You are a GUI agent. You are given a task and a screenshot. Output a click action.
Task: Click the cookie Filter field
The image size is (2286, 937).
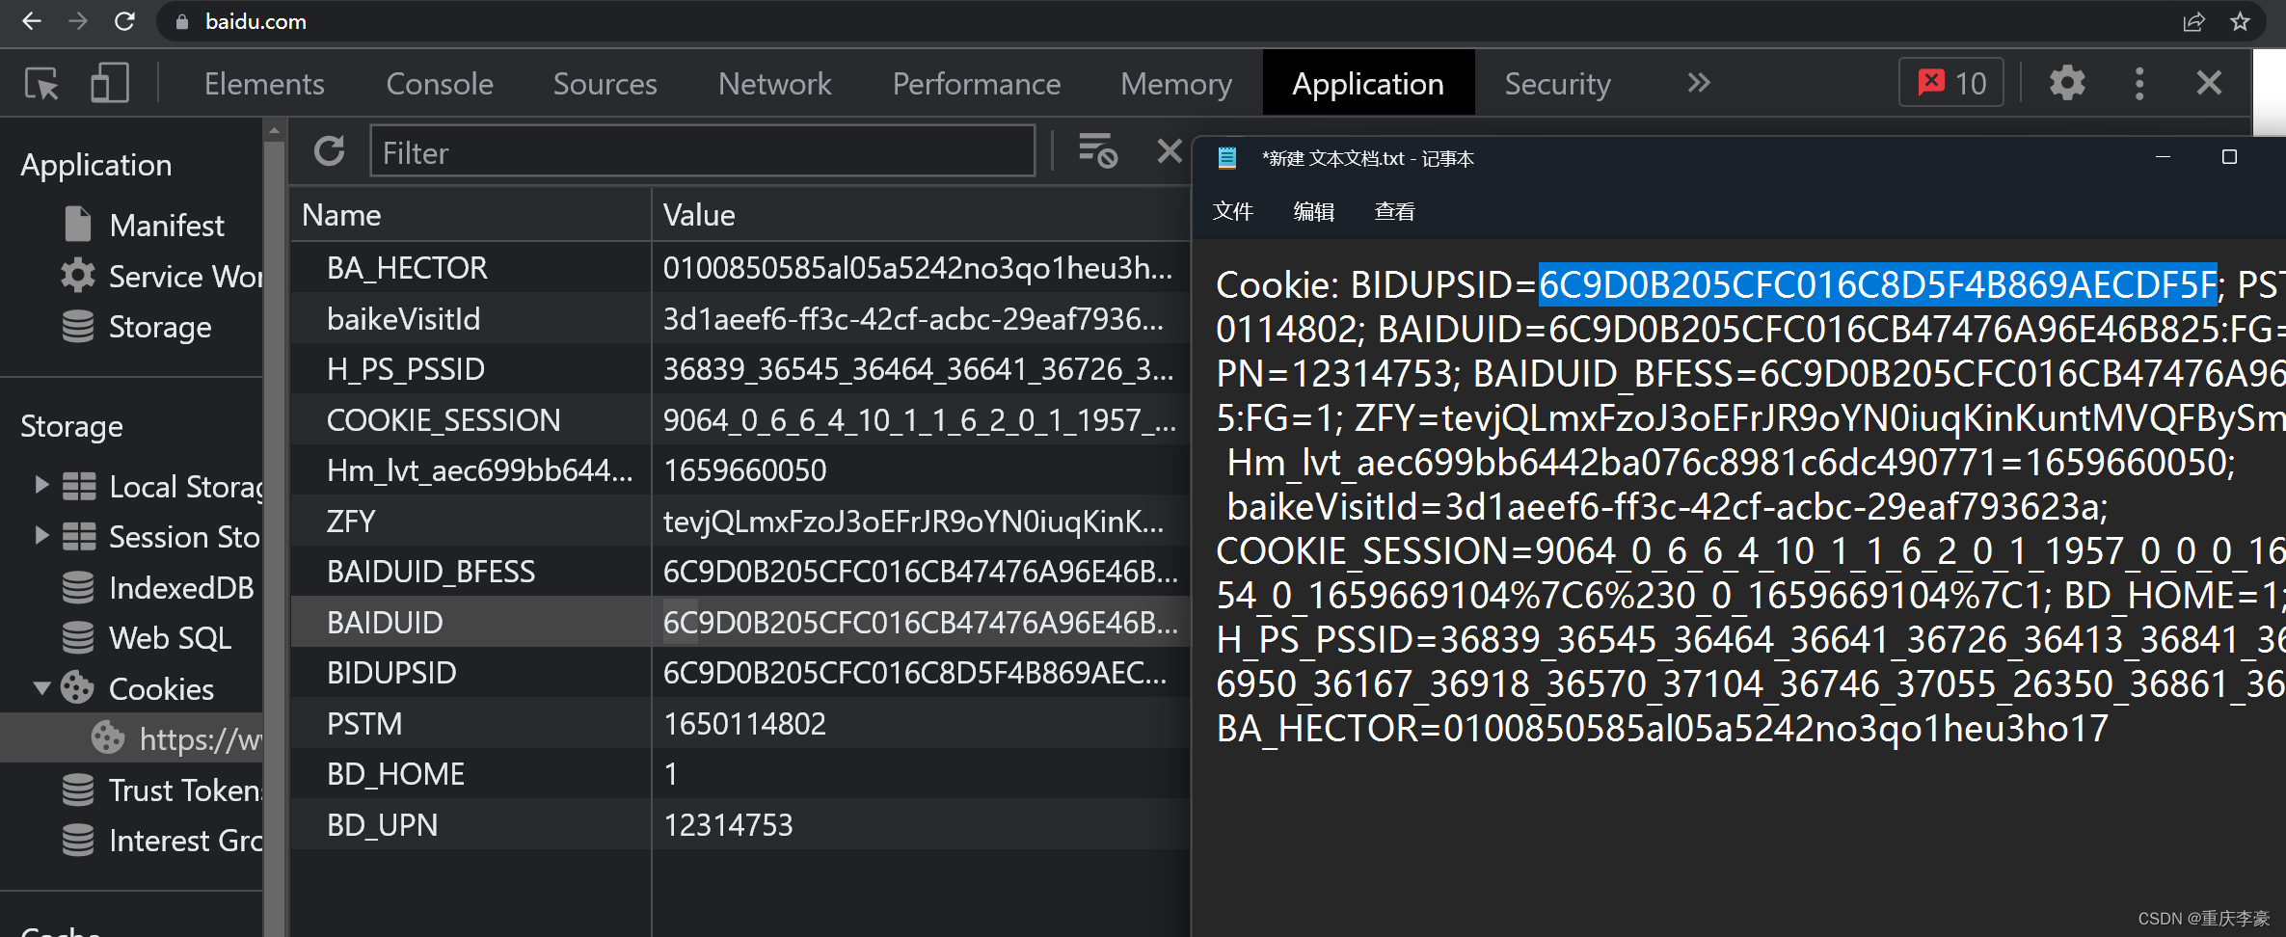(x=703, y=151)
